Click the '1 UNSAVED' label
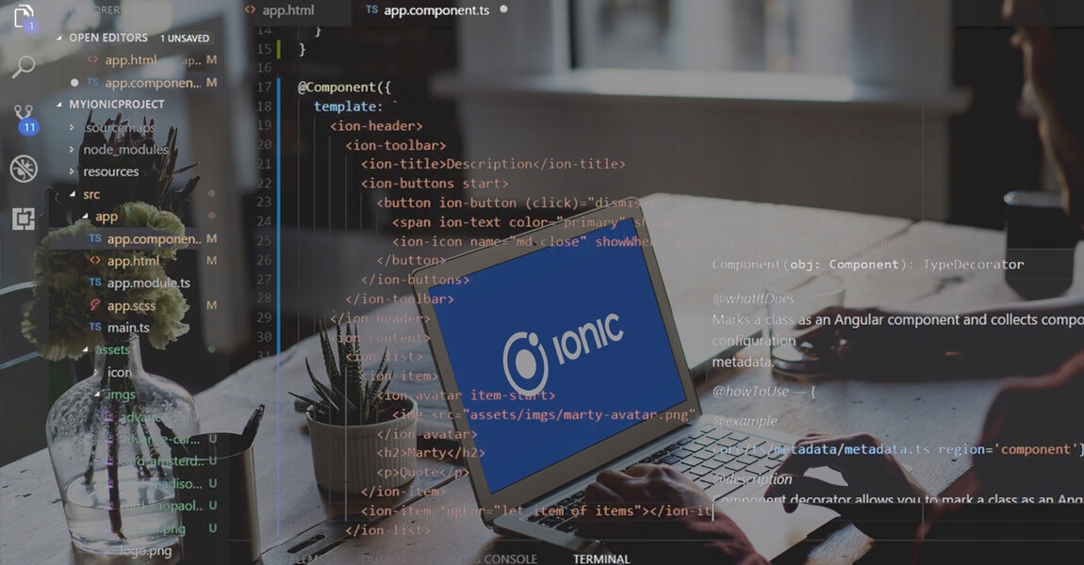The height and width of the screenshot is (565, 1084). click(x=185, y=38)
